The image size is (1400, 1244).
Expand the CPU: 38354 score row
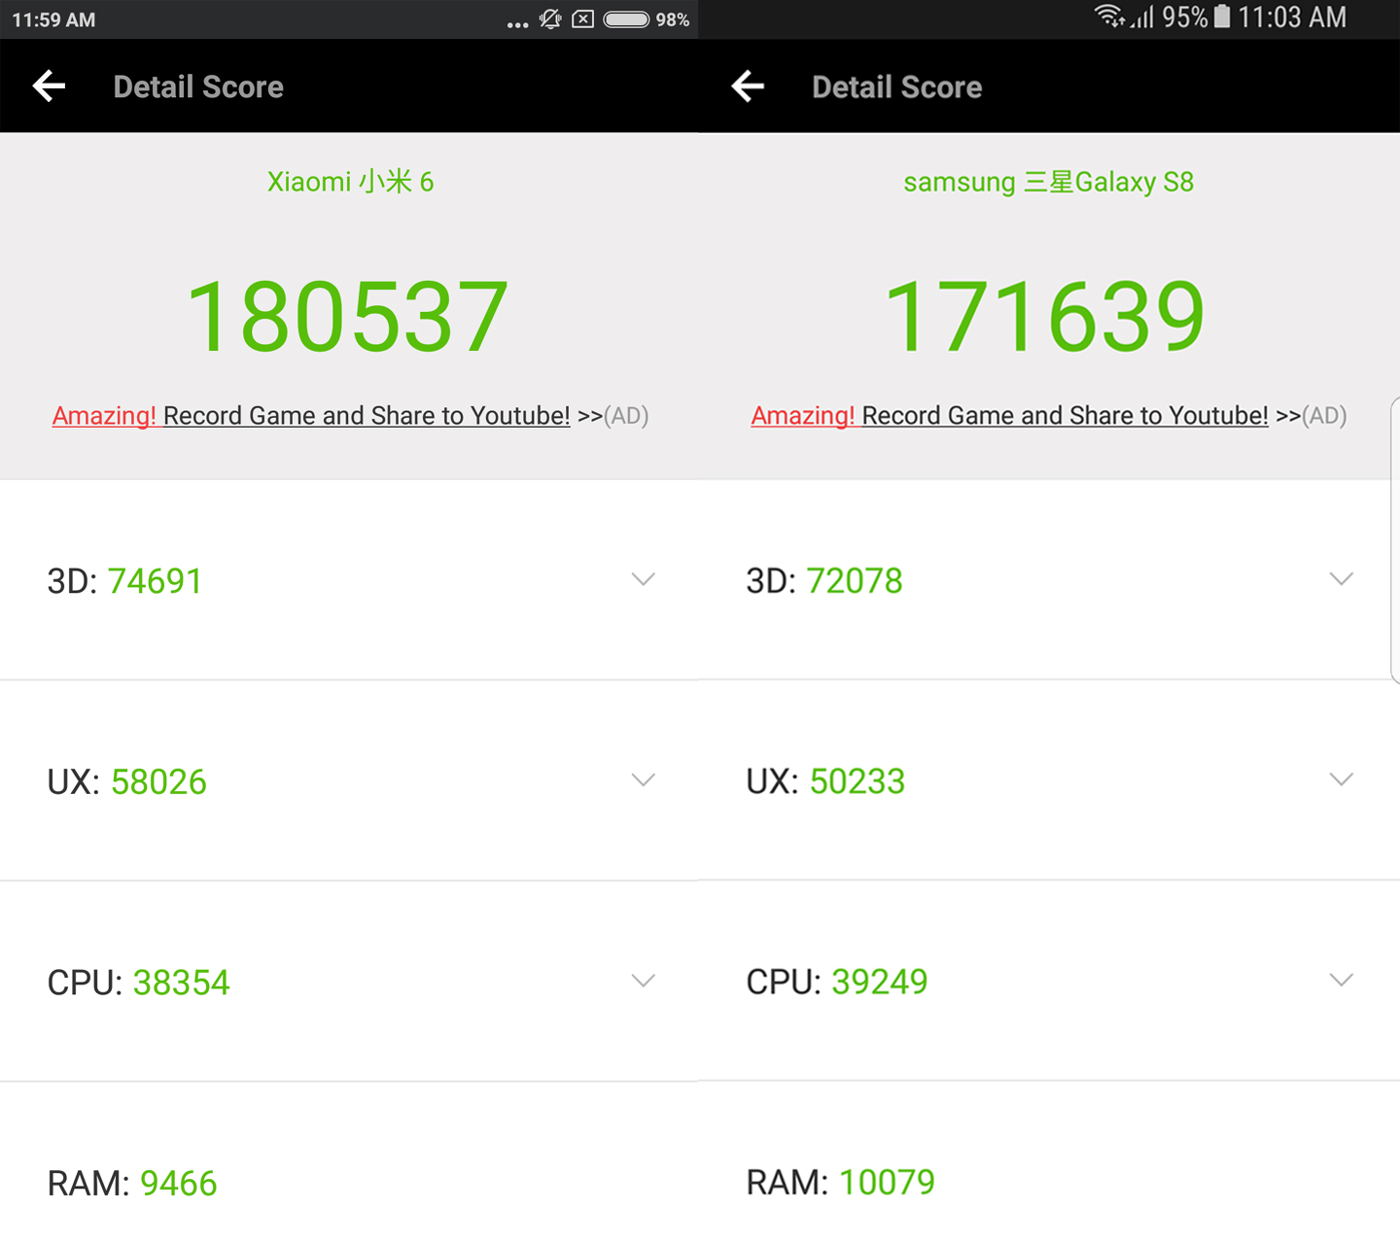(349, 982)
